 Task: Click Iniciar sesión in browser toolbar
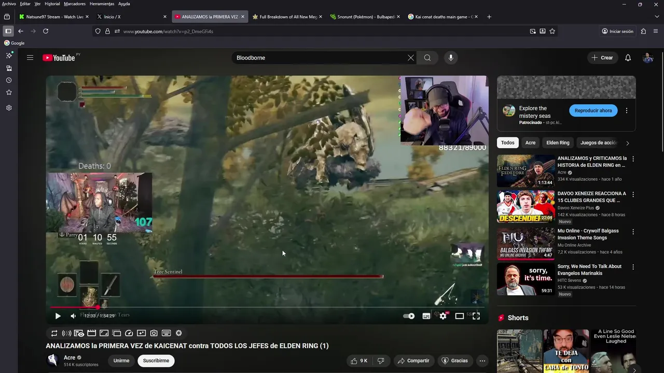tap(617, 31)
